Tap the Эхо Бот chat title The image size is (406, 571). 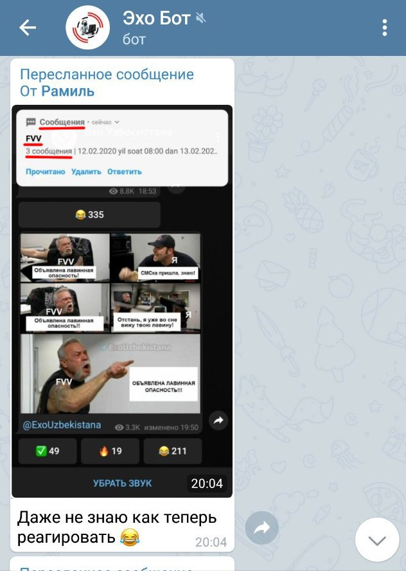click(157, 18)
